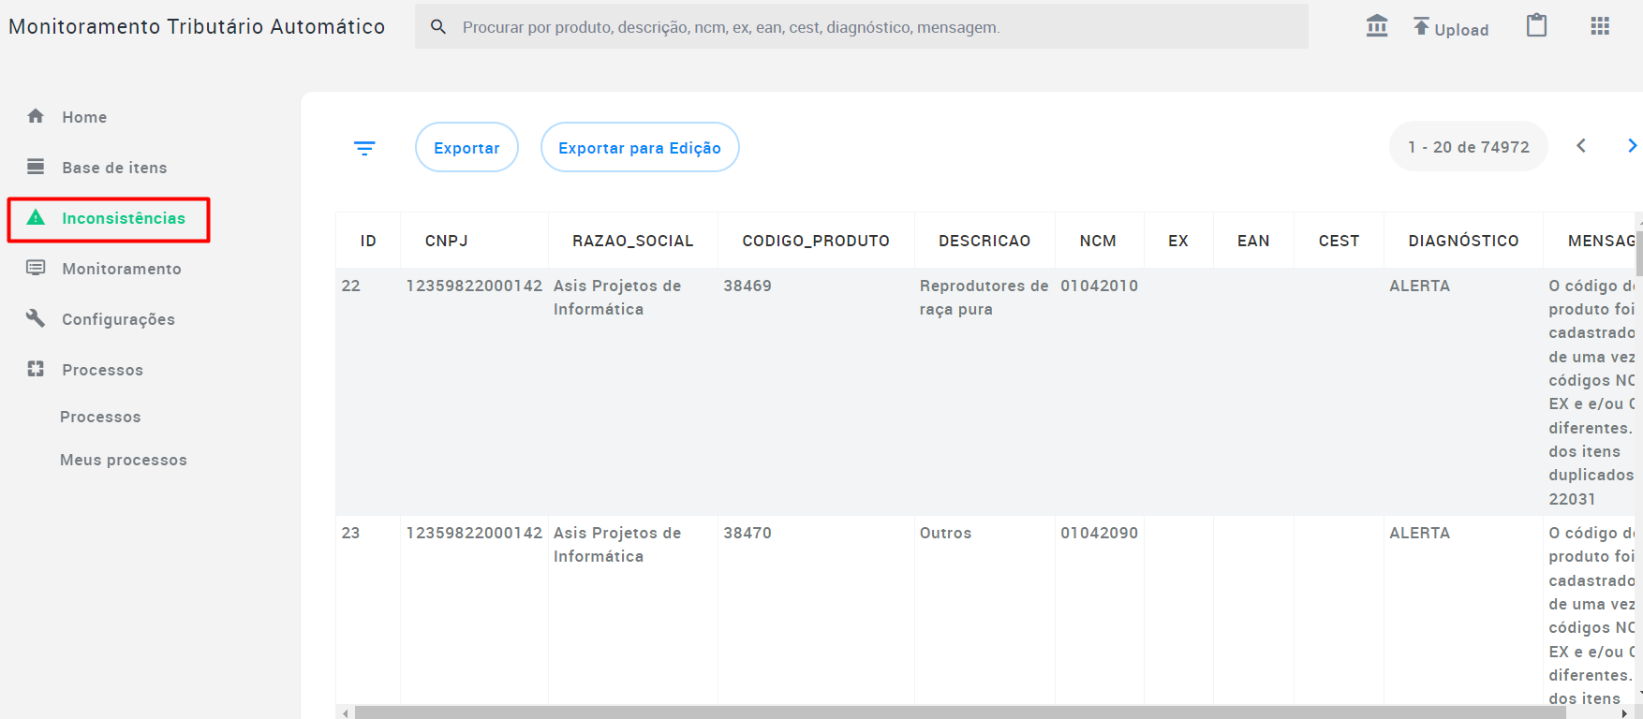Click the DIAGNÓSTICO column header

(1463, 241)
